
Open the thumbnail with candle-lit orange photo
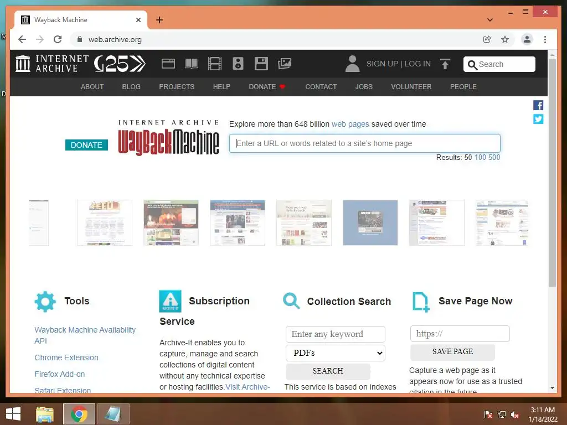pos(171,222)
